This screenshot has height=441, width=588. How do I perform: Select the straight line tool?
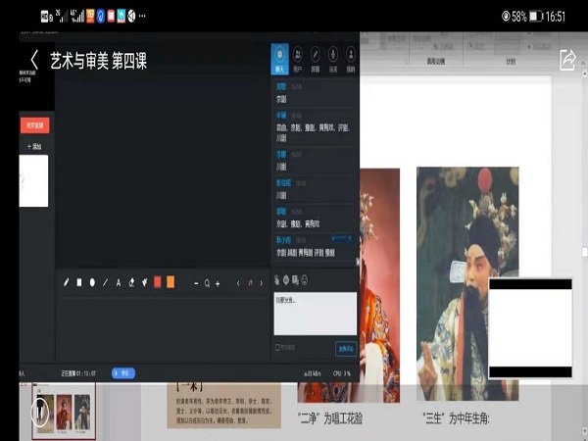(105, 282)
